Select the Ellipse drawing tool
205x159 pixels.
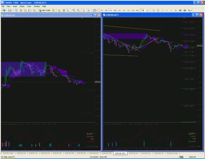tap(185, 10)
